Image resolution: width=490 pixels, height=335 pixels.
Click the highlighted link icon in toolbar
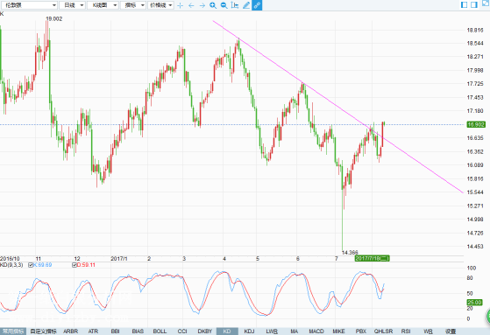[257, 5]
